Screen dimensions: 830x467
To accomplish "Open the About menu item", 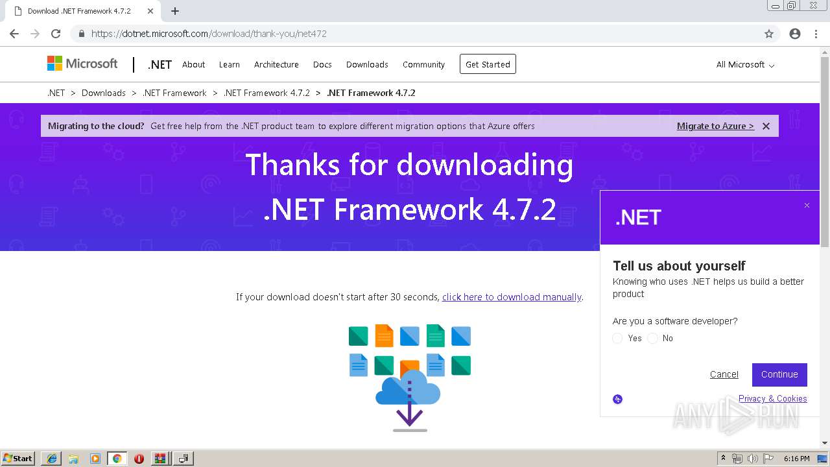I will pos(193,64).
